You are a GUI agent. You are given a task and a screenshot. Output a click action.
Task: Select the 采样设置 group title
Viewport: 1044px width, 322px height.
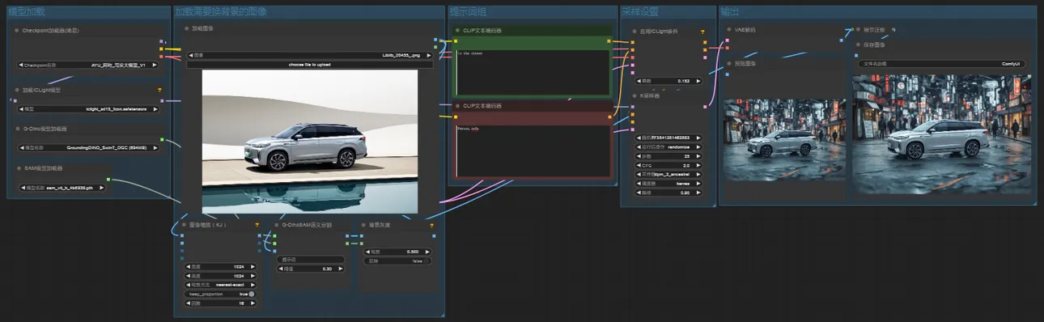click(640, 12)
